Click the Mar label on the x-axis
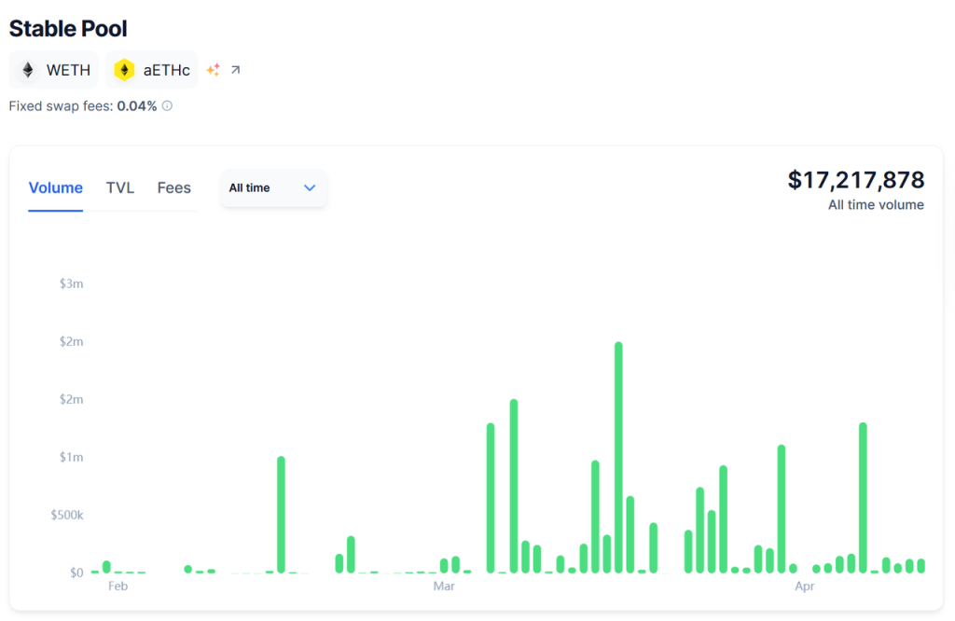 (x=444, y=586)
